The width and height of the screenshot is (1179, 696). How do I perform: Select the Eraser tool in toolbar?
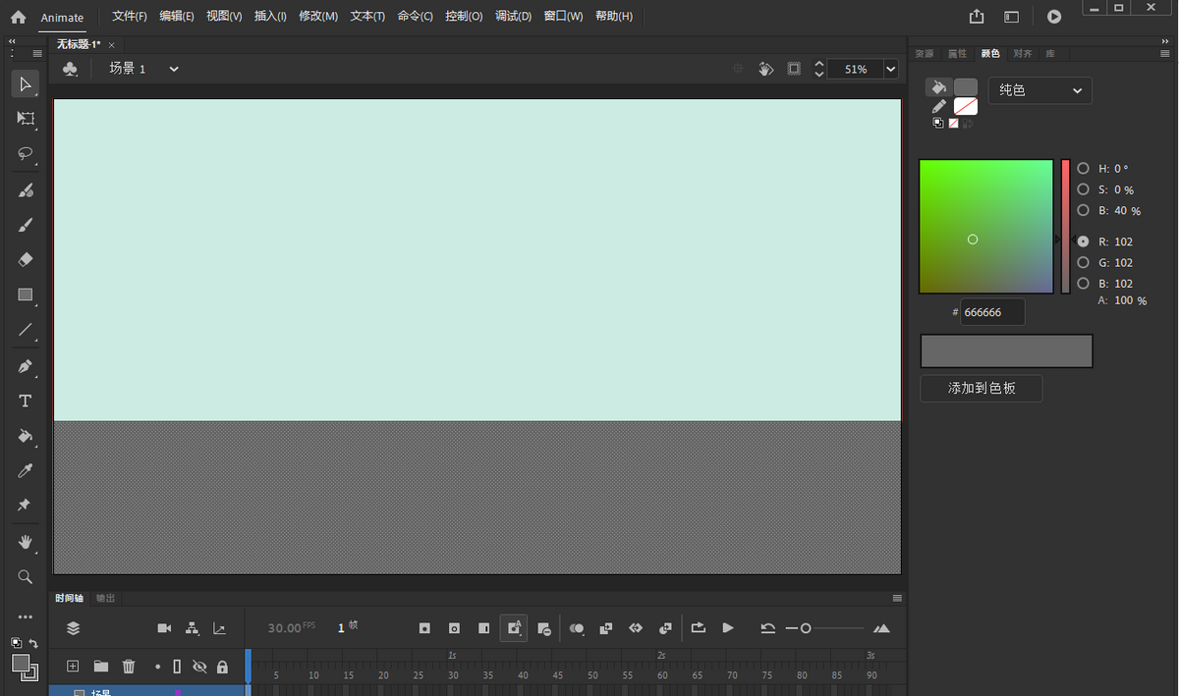25,259
